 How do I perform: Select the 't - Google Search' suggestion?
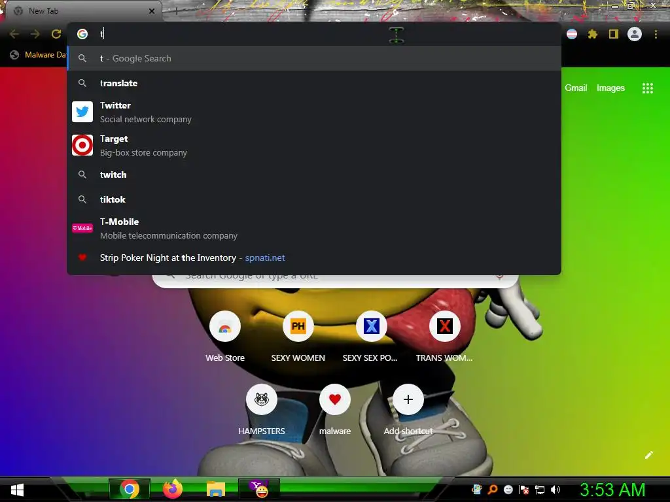[314, 58]
